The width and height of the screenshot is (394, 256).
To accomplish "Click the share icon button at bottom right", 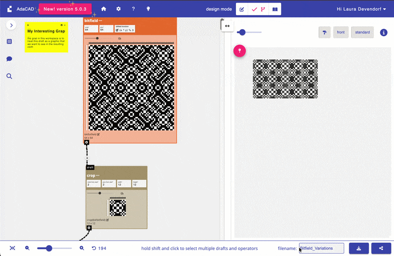I will (381, 248).
